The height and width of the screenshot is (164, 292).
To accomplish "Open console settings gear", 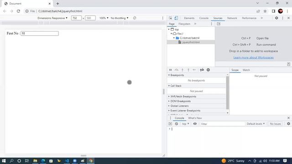I will (288, 124).
